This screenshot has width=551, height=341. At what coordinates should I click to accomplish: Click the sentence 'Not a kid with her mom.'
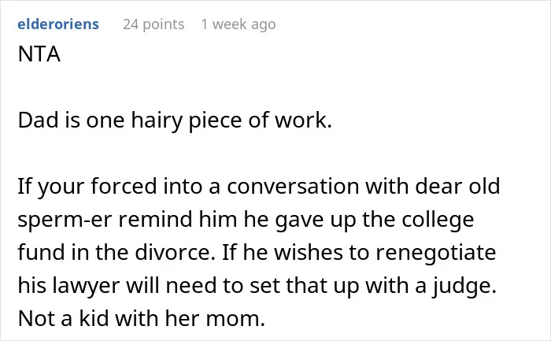141,318
